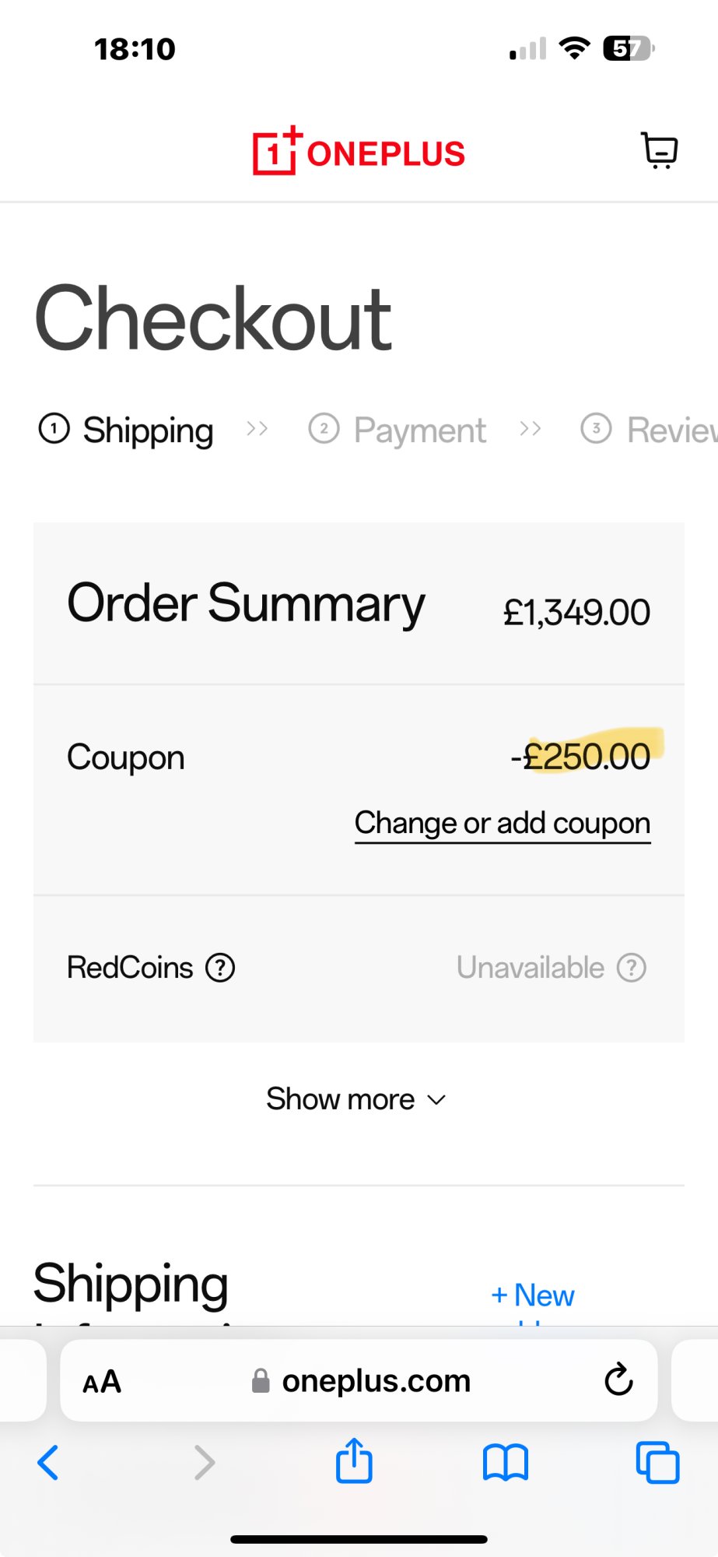The width and height of the screenshot is (718, 1557).
Task: Open Safari bookmarks book icon
Action: (506, 1461)
